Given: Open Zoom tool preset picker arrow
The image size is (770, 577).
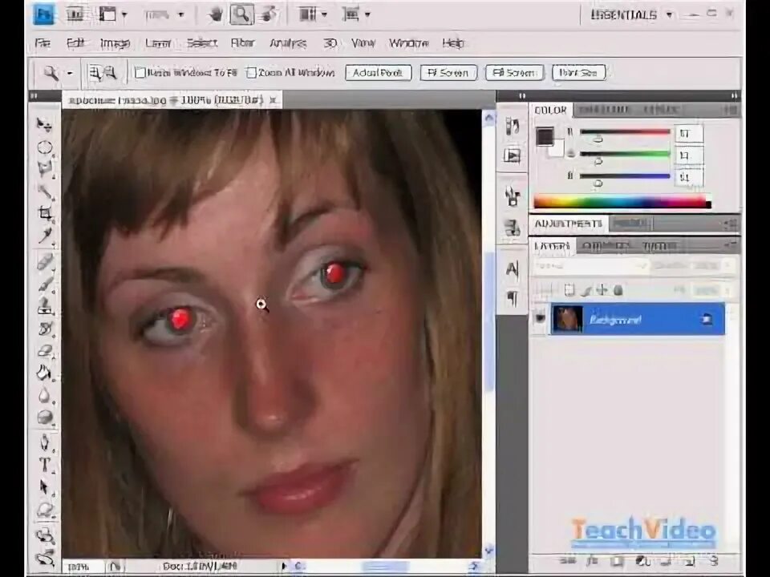Looking at the screenshot, I should tap(70, 73).
